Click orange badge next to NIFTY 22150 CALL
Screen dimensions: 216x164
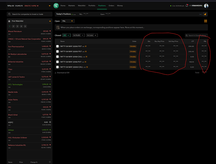pos(86,57)
